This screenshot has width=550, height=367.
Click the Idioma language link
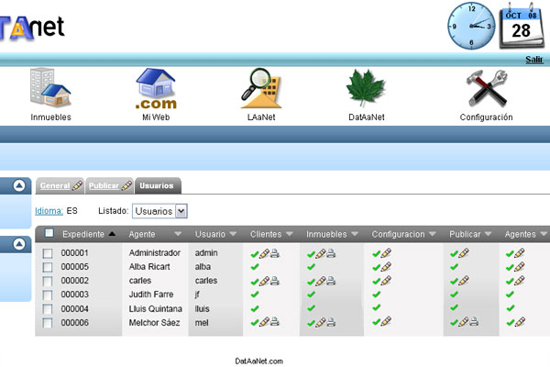pyautogui.click(x=49, y=211)
